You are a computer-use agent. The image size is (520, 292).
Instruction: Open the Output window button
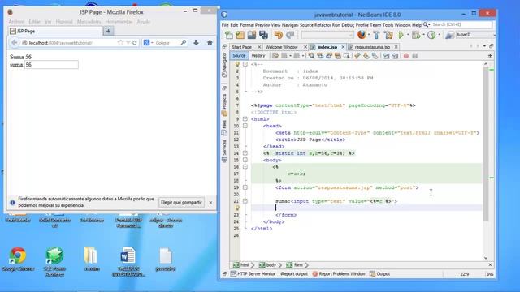pos(379,274)
